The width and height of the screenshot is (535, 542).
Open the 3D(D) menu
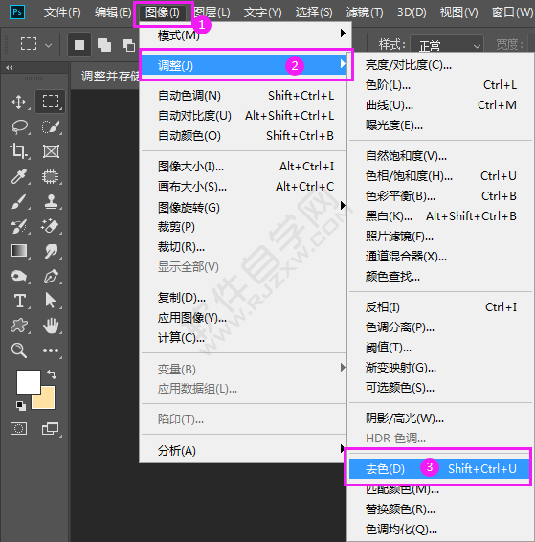412,13
